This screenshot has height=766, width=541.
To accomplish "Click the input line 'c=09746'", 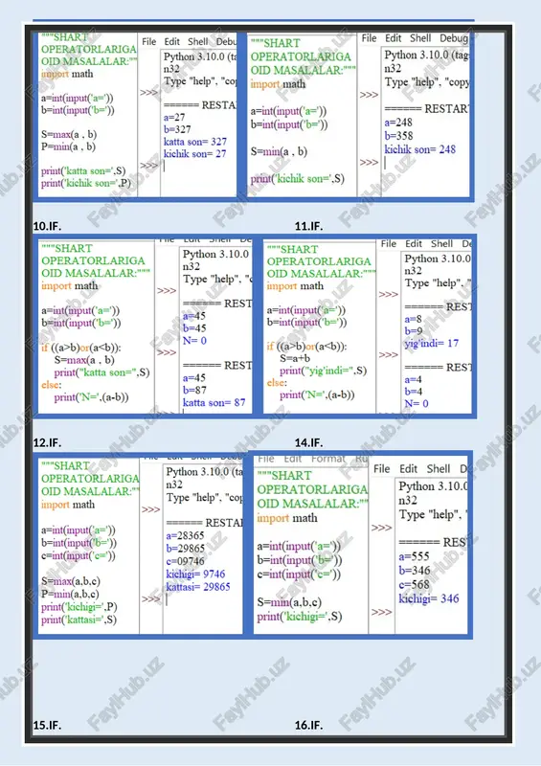I will coord(185,561).
